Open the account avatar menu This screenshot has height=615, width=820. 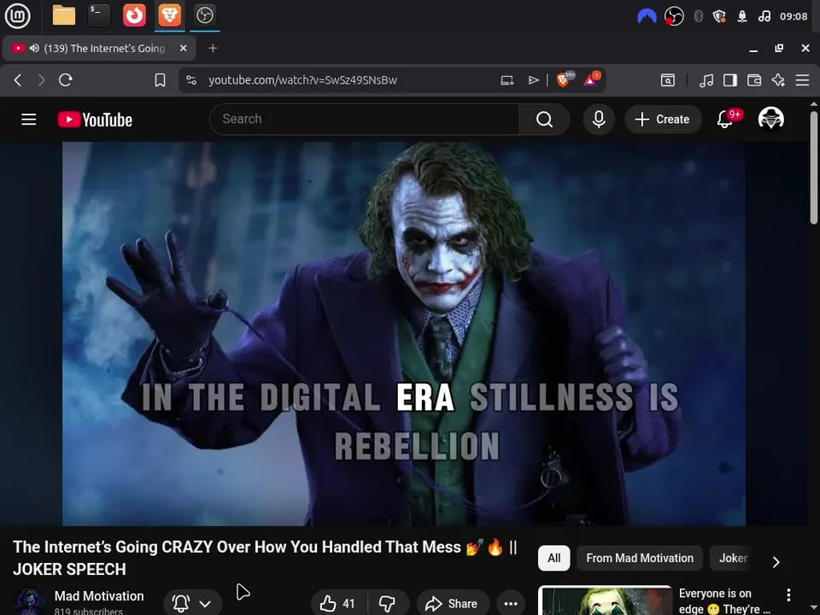(x=770, y=120)
